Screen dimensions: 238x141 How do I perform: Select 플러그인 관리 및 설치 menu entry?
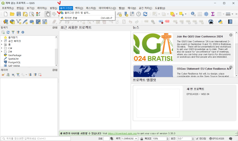(87, 13)
